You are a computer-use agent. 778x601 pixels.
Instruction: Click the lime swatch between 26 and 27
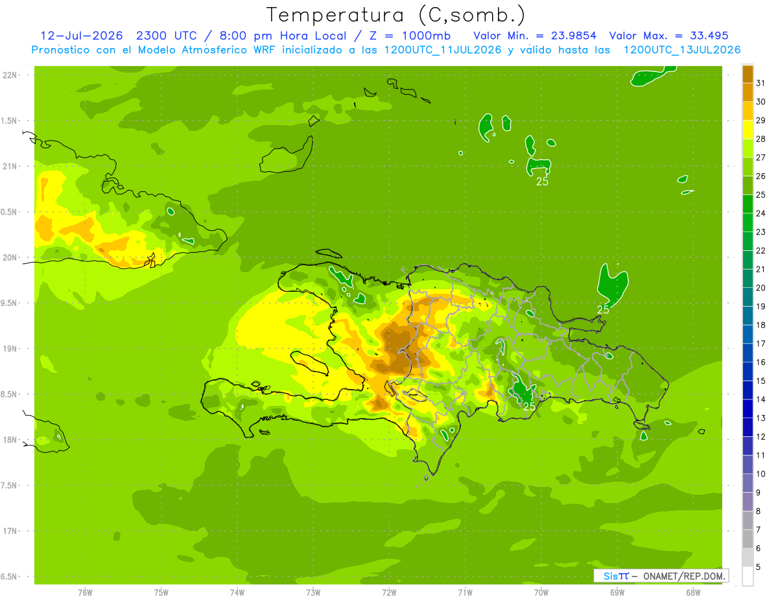pyautogui.click(x=748, y=167)
